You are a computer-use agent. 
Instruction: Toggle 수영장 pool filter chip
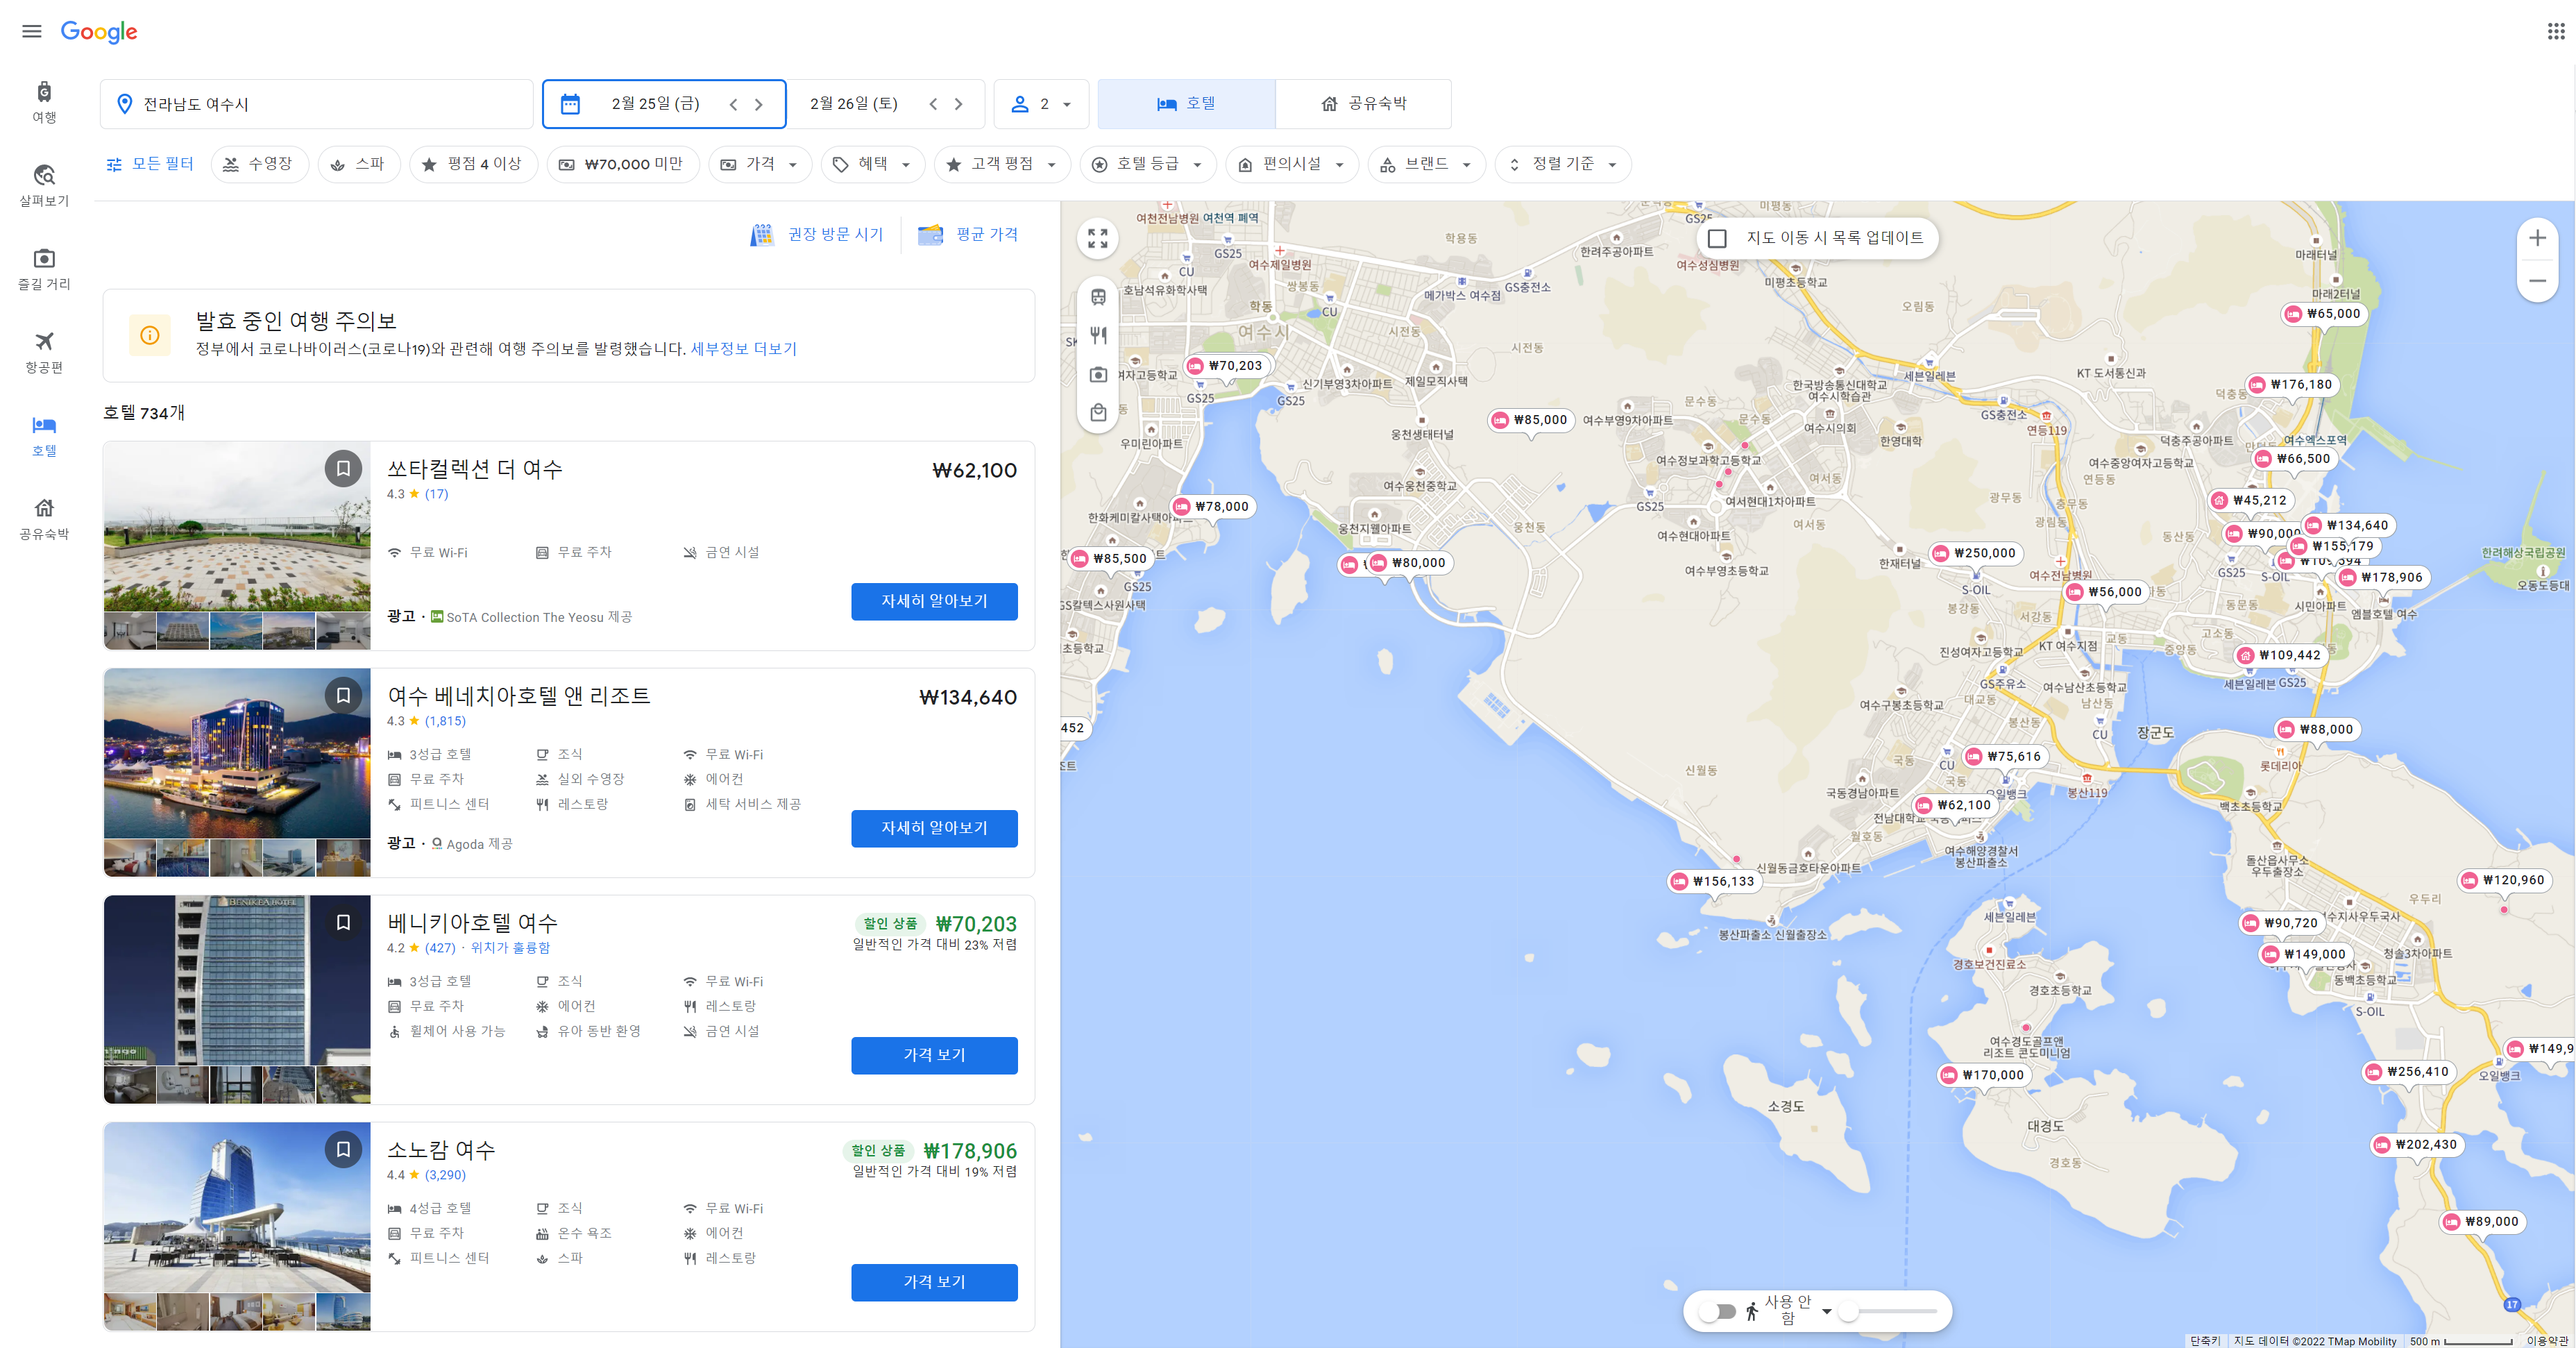(x=259, y=164)
